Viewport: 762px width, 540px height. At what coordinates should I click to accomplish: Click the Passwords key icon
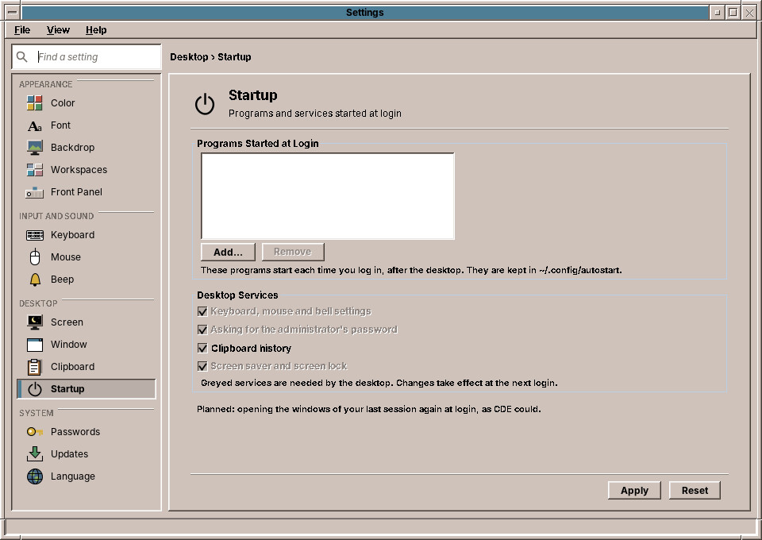[34, 432]
